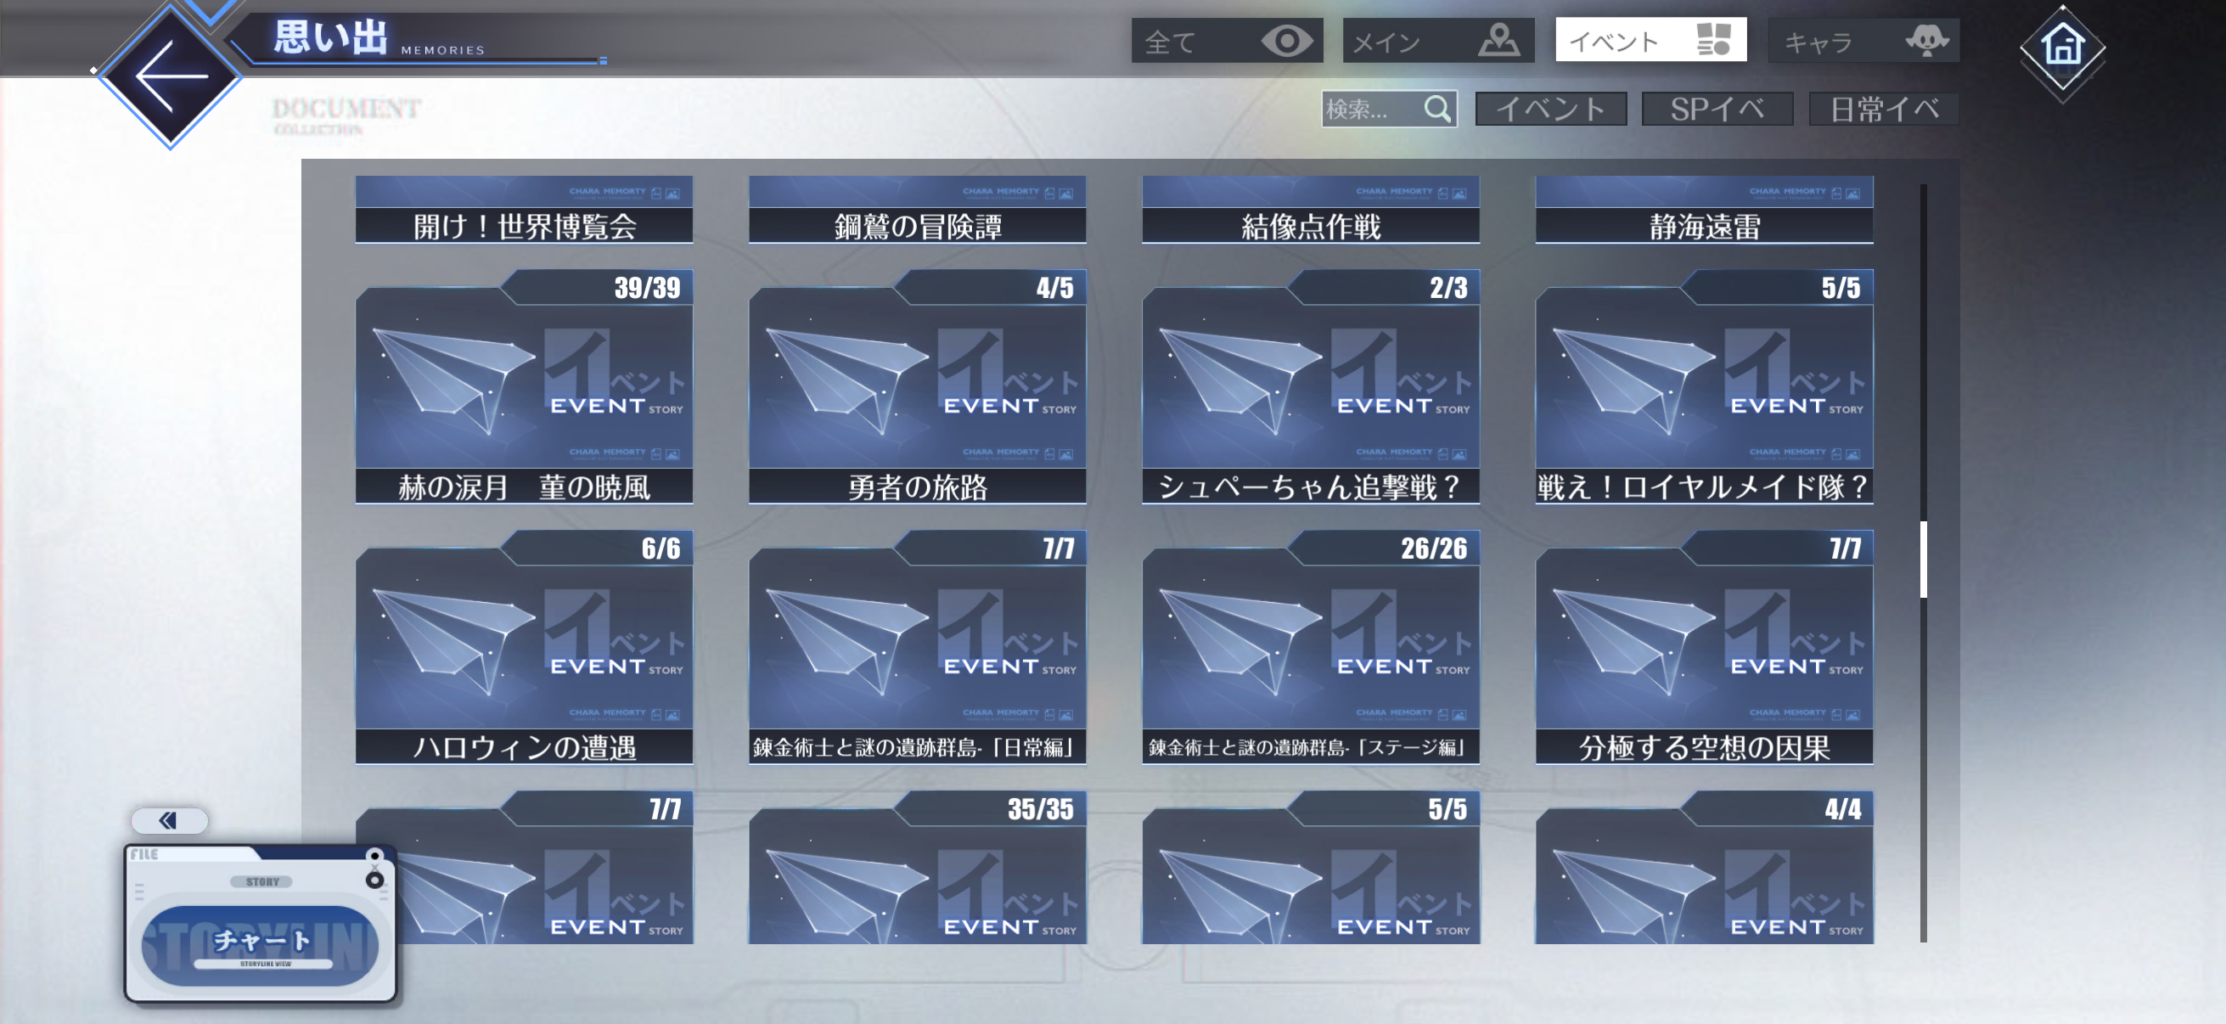Click the vertical scrollbar handle
The width and height of the screenshot is (2226, 1024).
[x=1923, y=558]
